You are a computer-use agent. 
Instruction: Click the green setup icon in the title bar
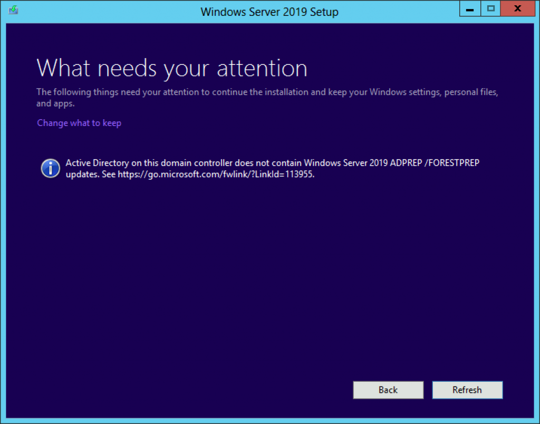(x=12, y=9)
